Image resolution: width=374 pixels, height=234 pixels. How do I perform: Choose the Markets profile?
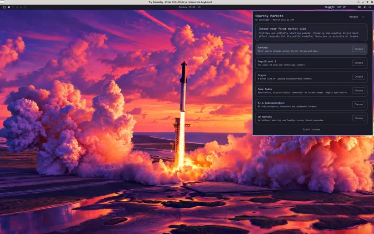358,49
